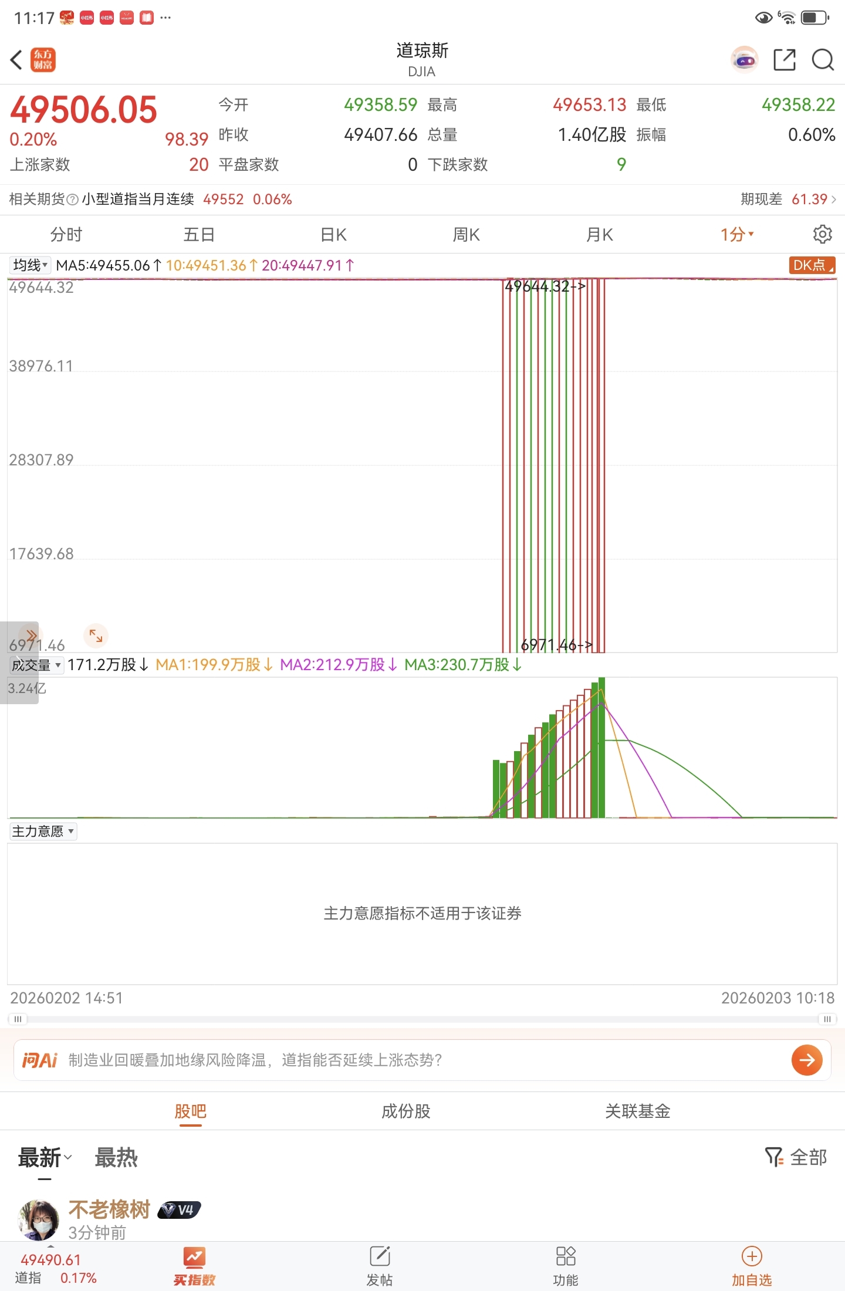The height and width of the screenshot is (1291, 845).
Task: Switch to the 周K chart tab
Action: (467, 235)
